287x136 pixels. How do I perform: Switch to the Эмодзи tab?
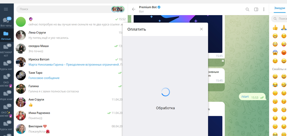[279, 8]
